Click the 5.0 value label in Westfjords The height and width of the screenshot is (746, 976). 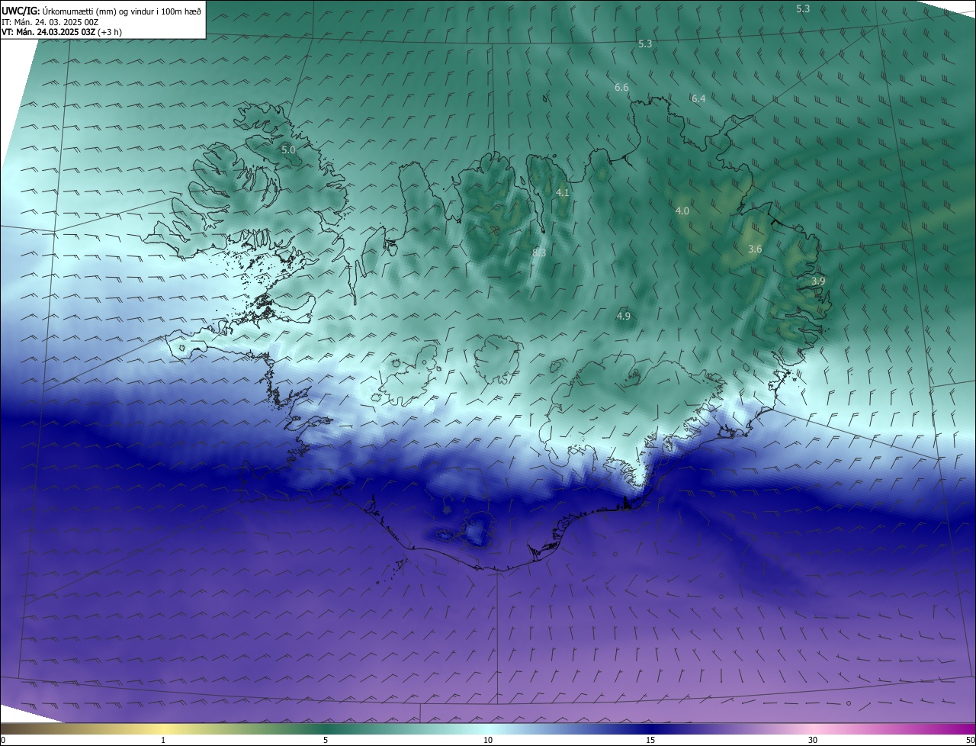288,150
